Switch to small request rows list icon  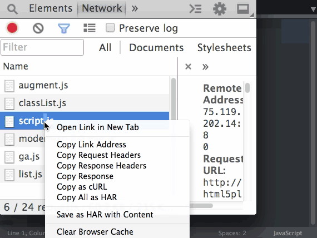[90, 28]
